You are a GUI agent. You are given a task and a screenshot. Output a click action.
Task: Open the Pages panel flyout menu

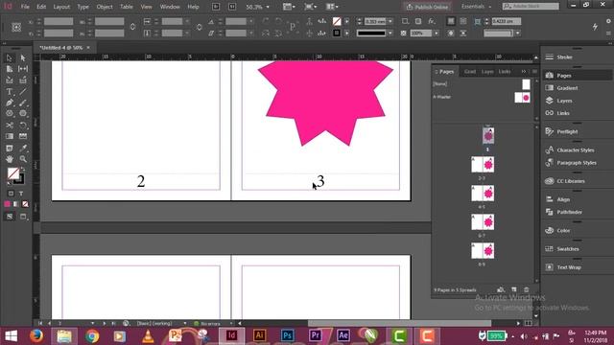click(534, 71)
